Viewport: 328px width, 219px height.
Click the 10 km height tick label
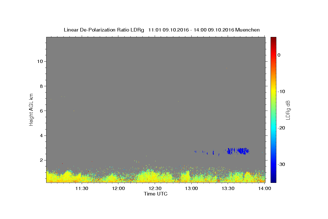(39, 61)
